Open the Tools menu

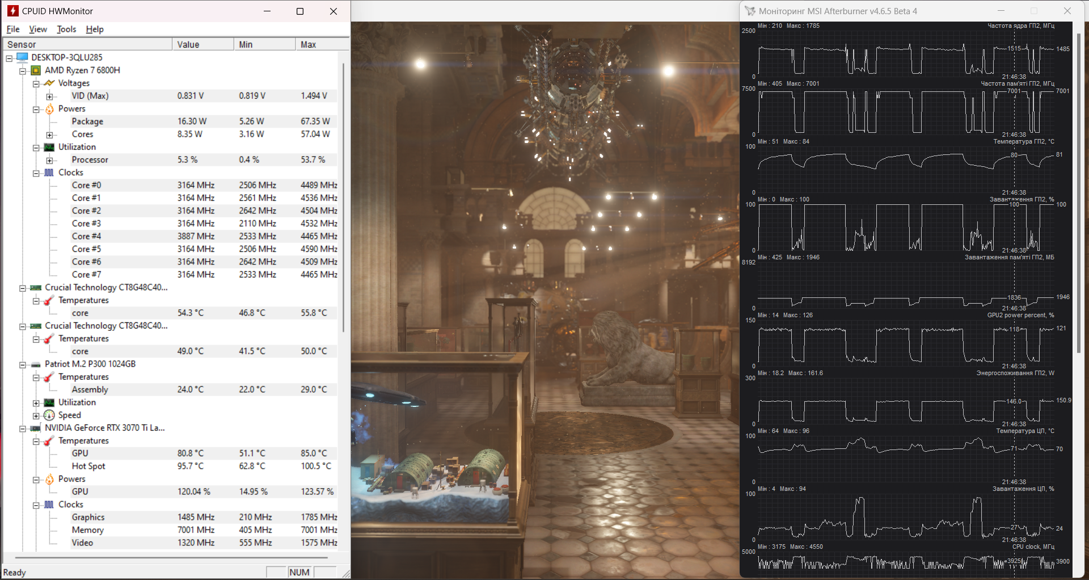click(66, 29)
